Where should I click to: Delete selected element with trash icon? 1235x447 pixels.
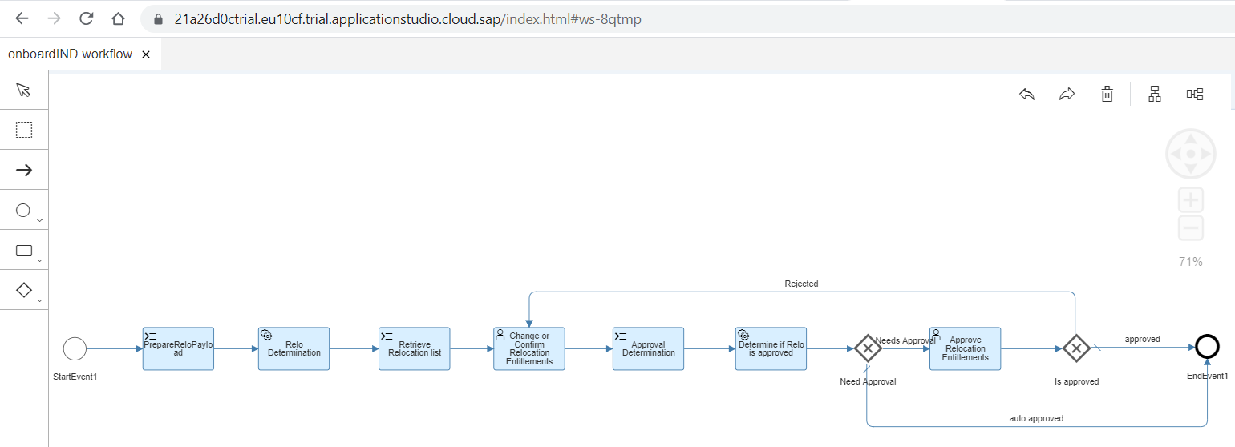point(1107,95)
